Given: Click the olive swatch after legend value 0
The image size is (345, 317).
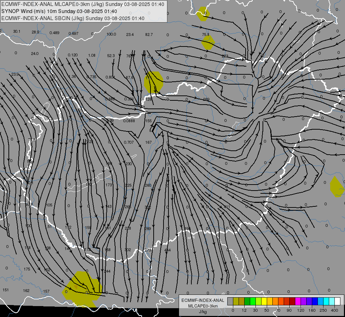Looking at the screenshot, I should pyautogui.click(x=236, y=301).
